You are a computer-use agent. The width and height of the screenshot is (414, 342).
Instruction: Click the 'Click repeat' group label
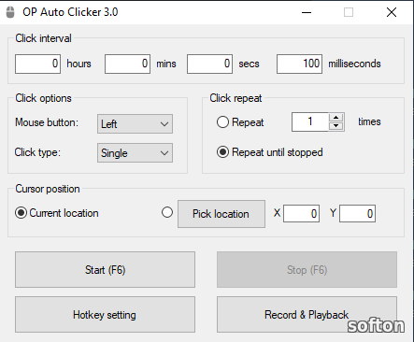[x=236, y=98]
